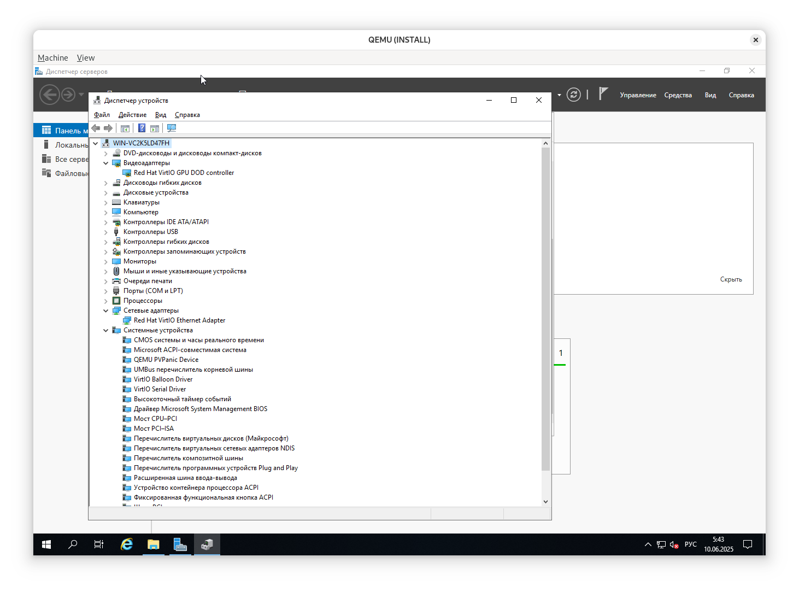The image size is (799, 592).
Task: Expand the Мониторы category
Action: click(x=106, y=261)
